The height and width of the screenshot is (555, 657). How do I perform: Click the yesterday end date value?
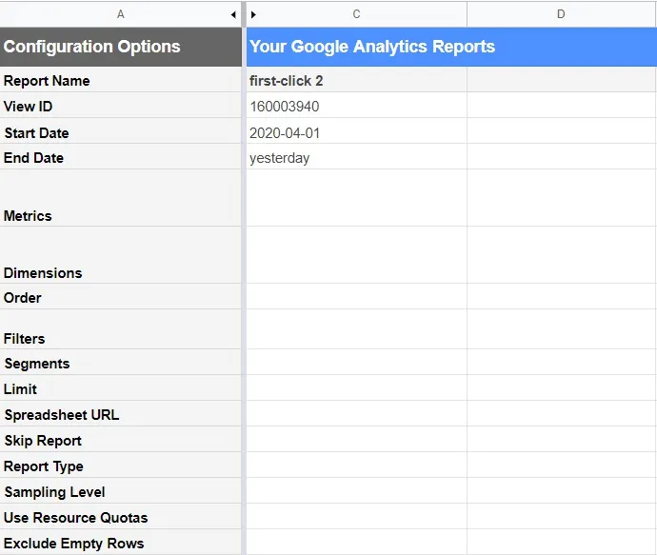(x=356, y=157)
